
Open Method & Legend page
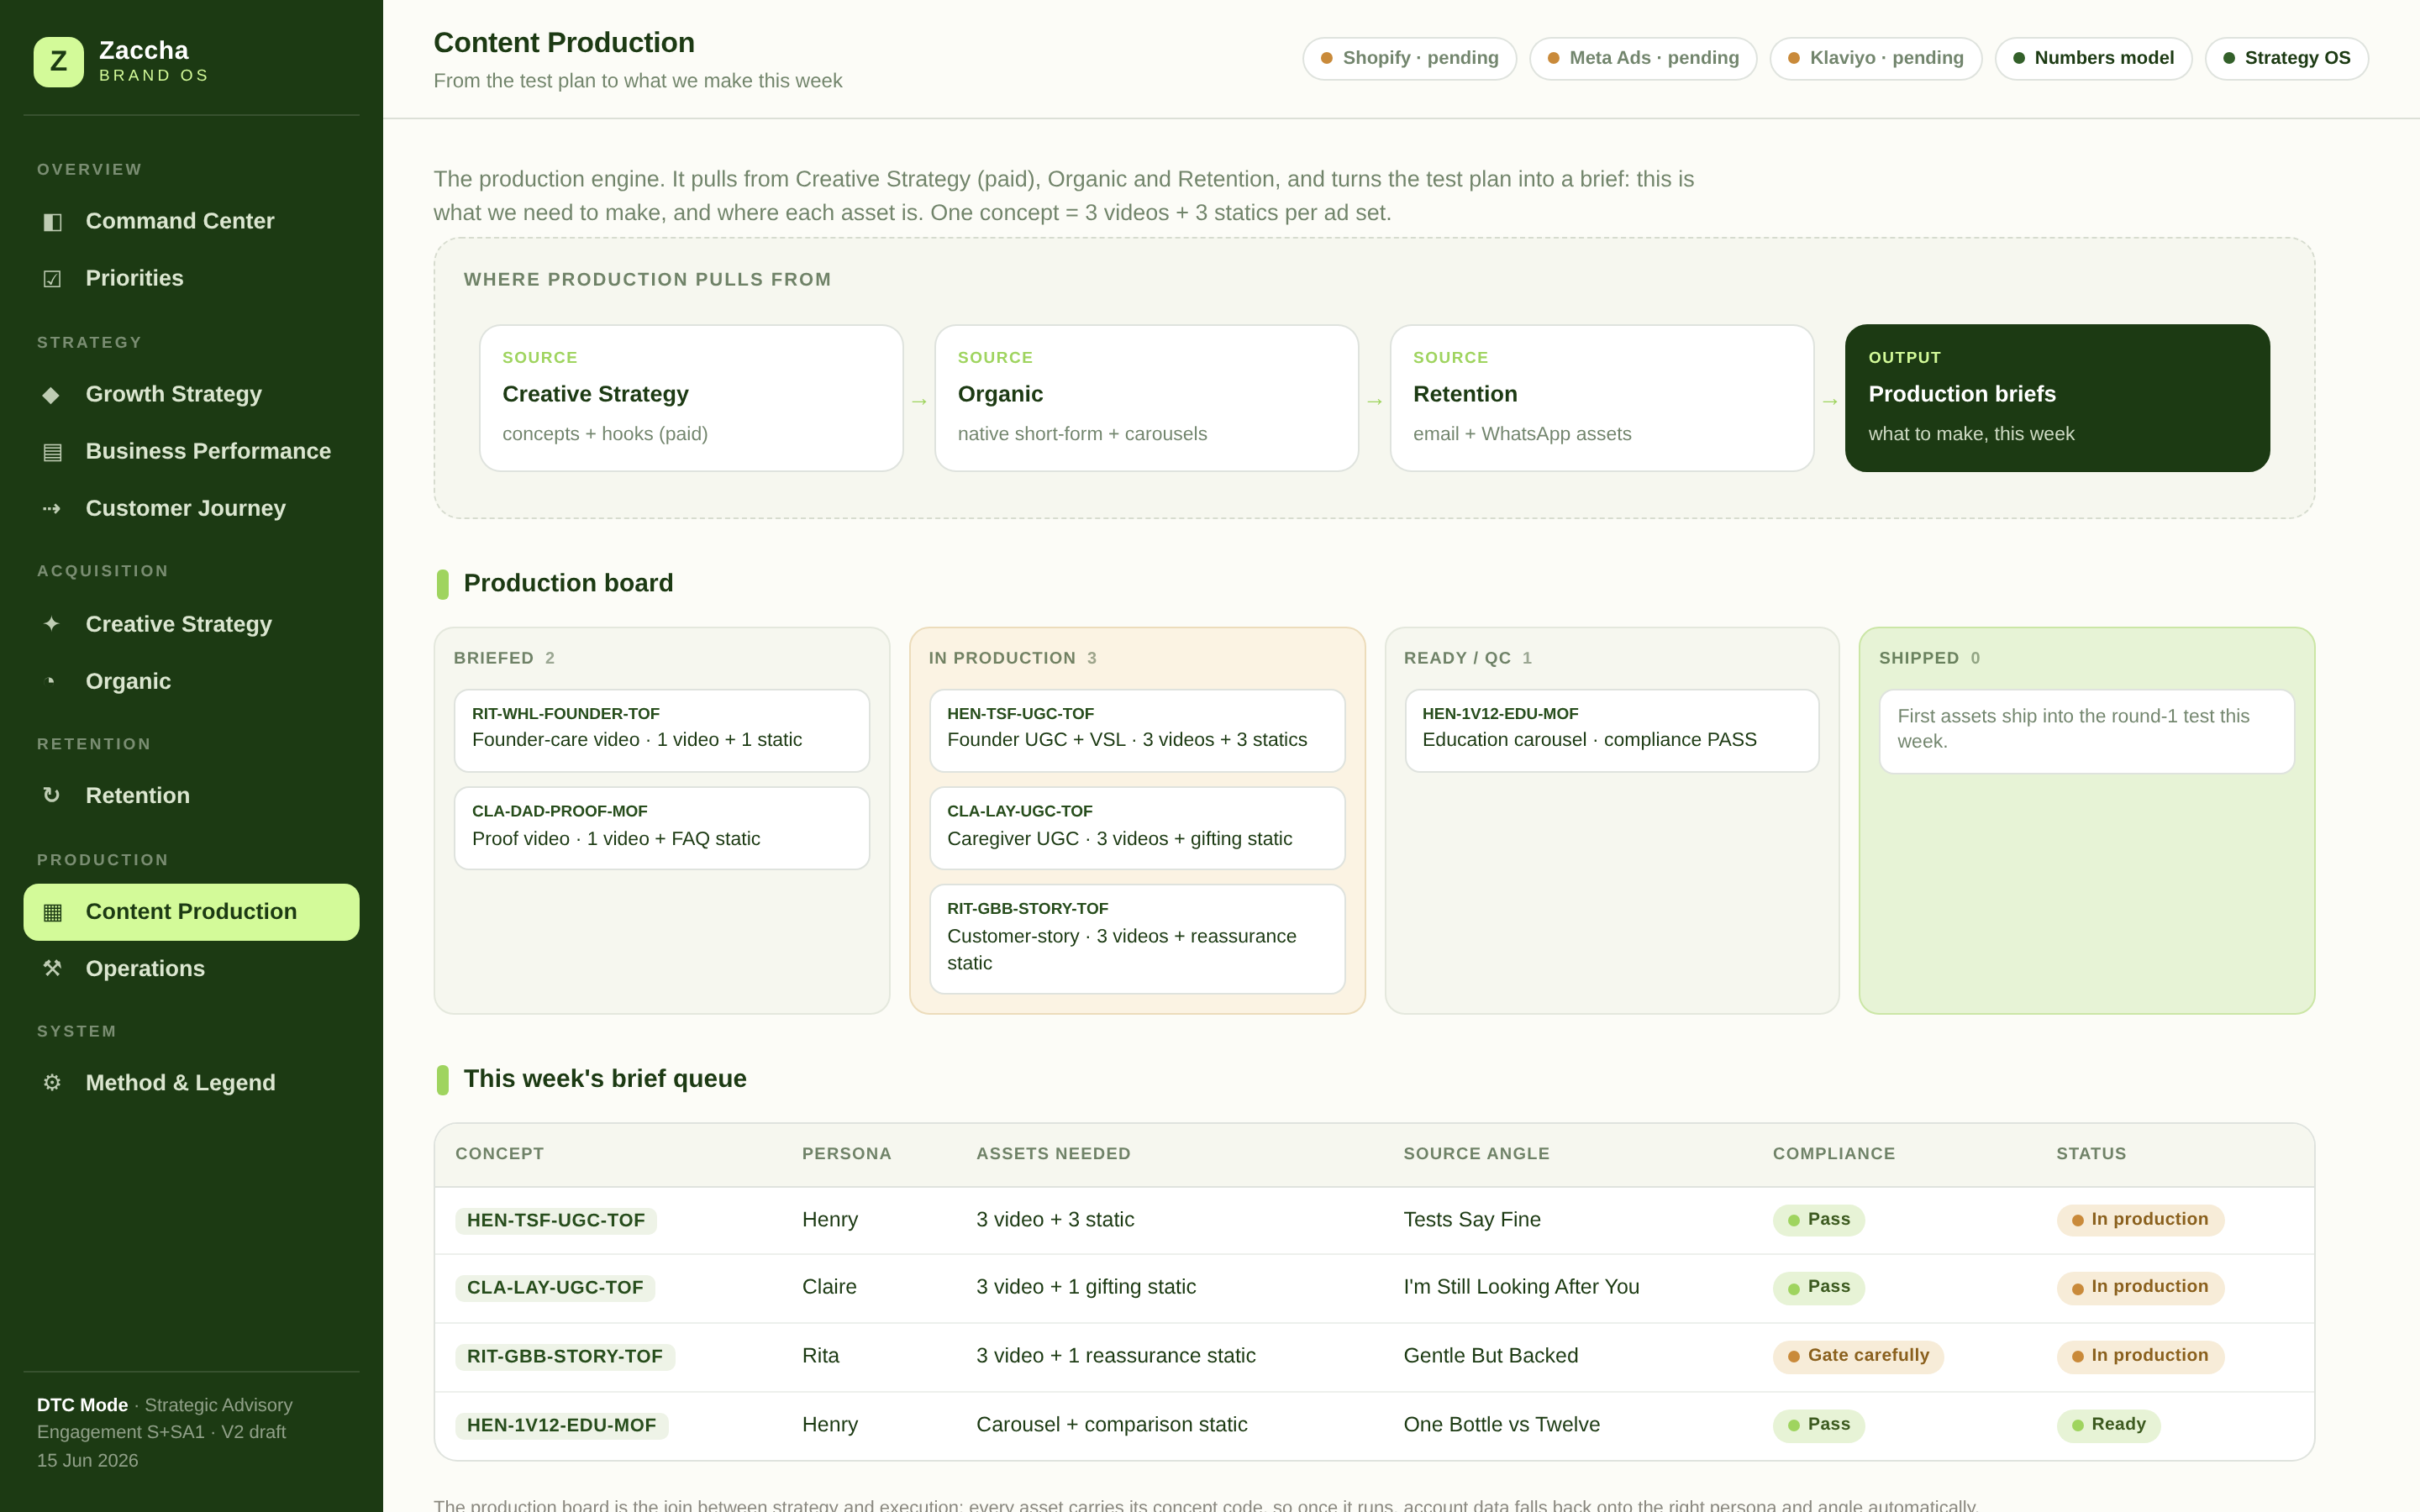click(x=191, y=1082)
